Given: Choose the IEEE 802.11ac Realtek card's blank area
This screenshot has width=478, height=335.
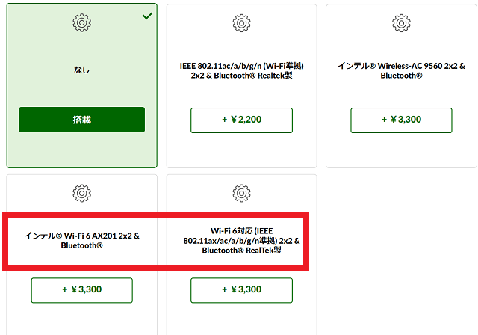Looking at the screenshot, I should tap(241, 150).
